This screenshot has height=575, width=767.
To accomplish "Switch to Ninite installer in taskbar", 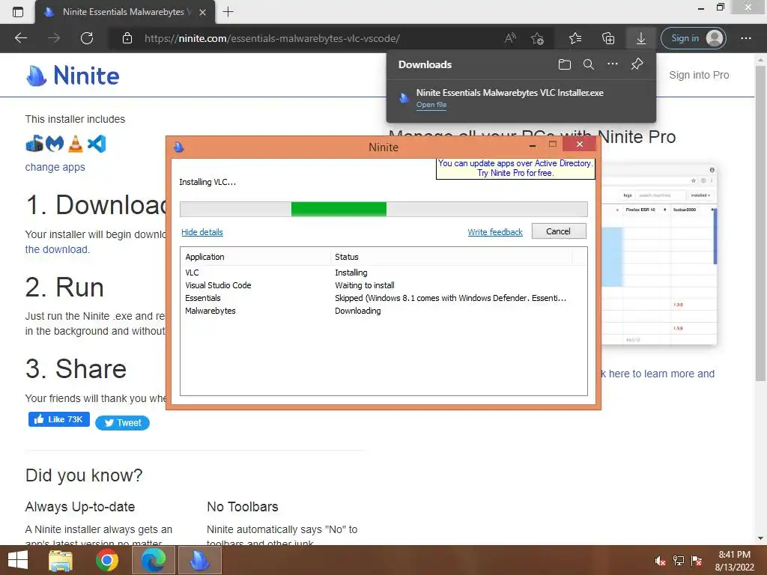I will tap(199, 560).
